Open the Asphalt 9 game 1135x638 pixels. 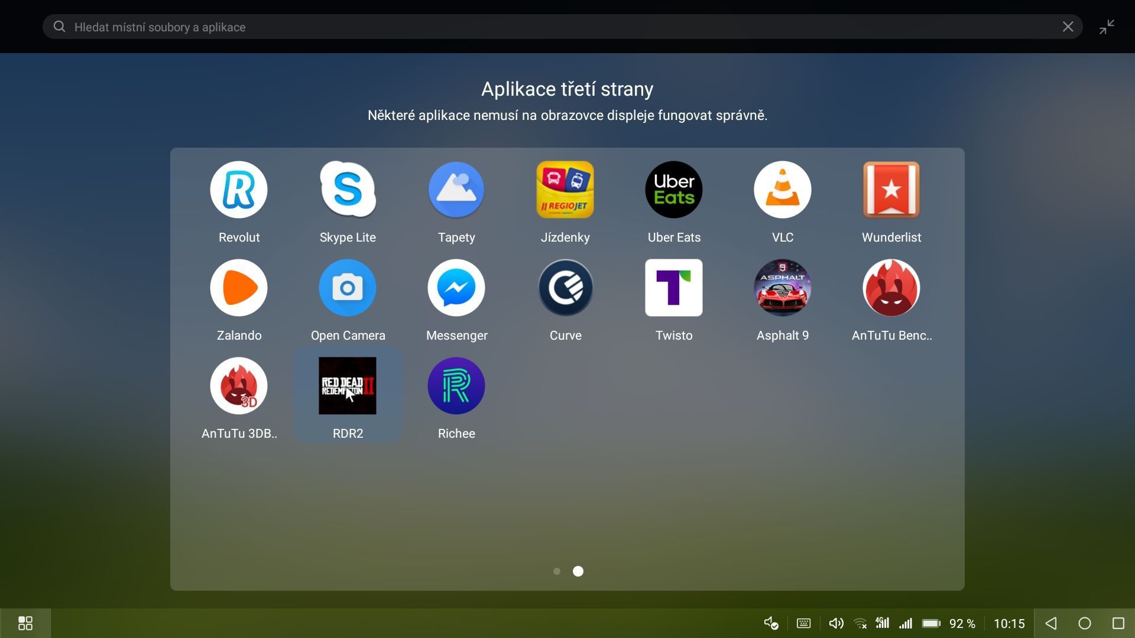782,288
